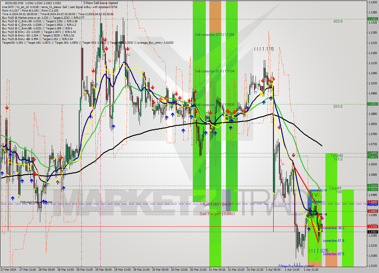The height and width of the screenshot is (273, 379).
Task: Select the green 1.1351 price tag
Action: (372, 19)
